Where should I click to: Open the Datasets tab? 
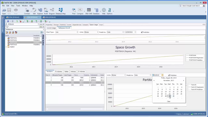click(85, 25)
